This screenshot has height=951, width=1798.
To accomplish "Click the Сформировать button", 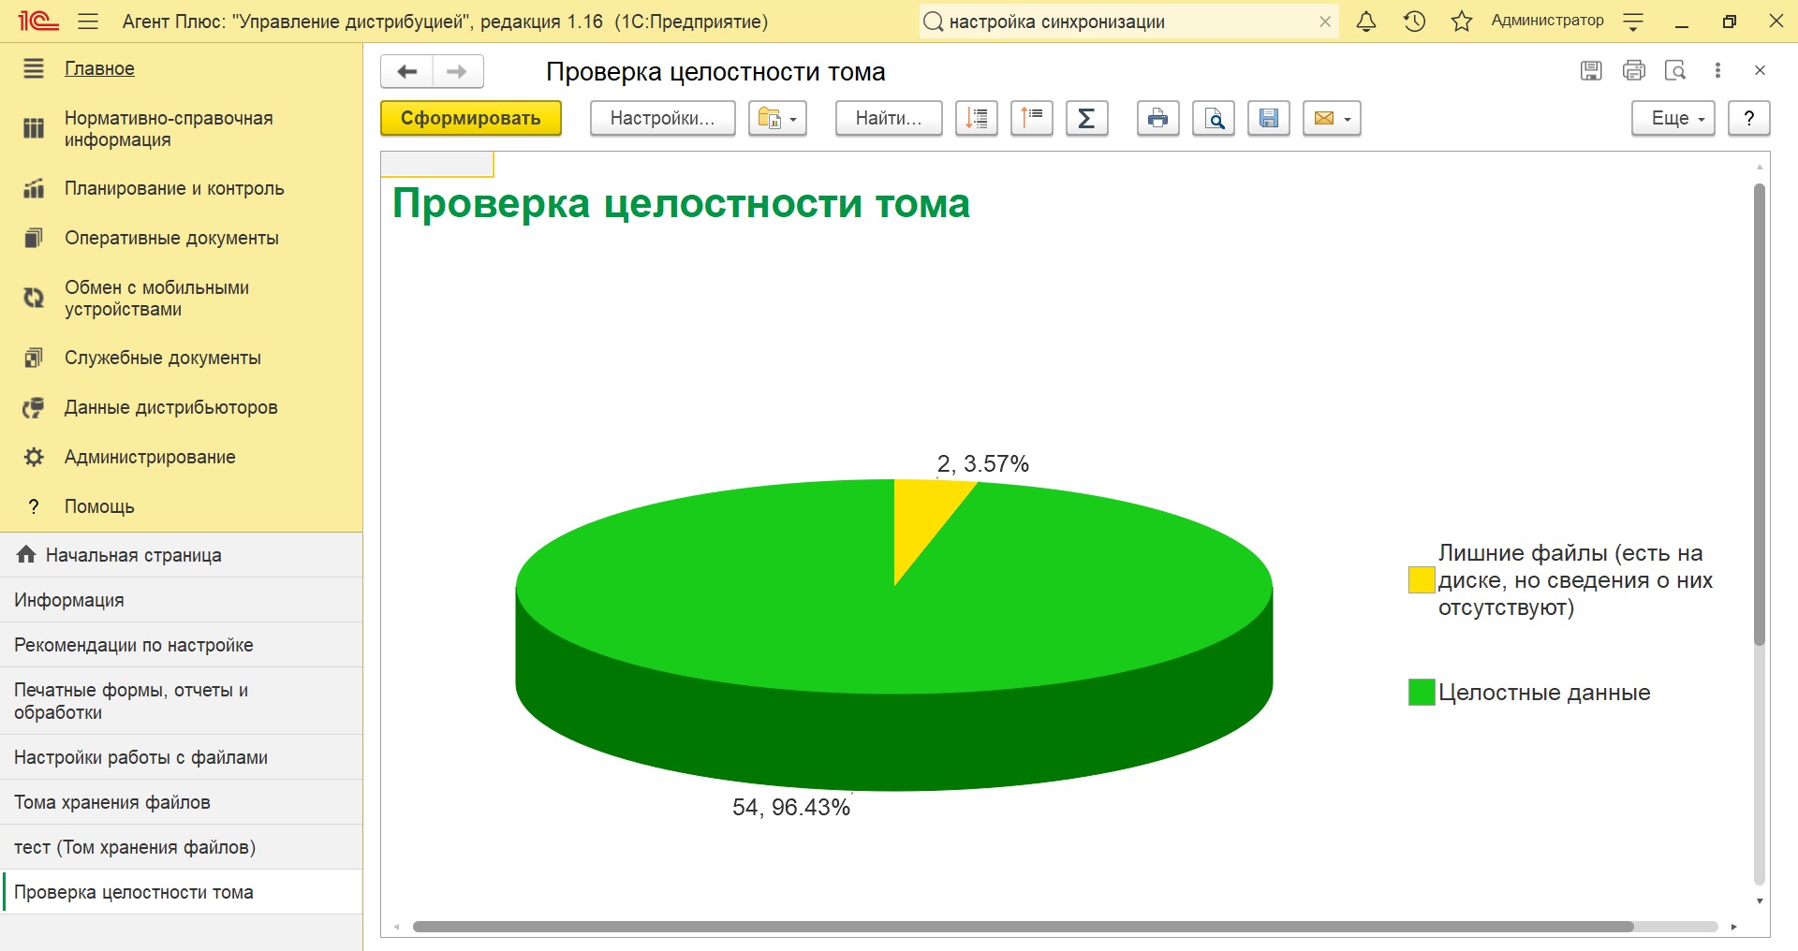I will (471, 118).
